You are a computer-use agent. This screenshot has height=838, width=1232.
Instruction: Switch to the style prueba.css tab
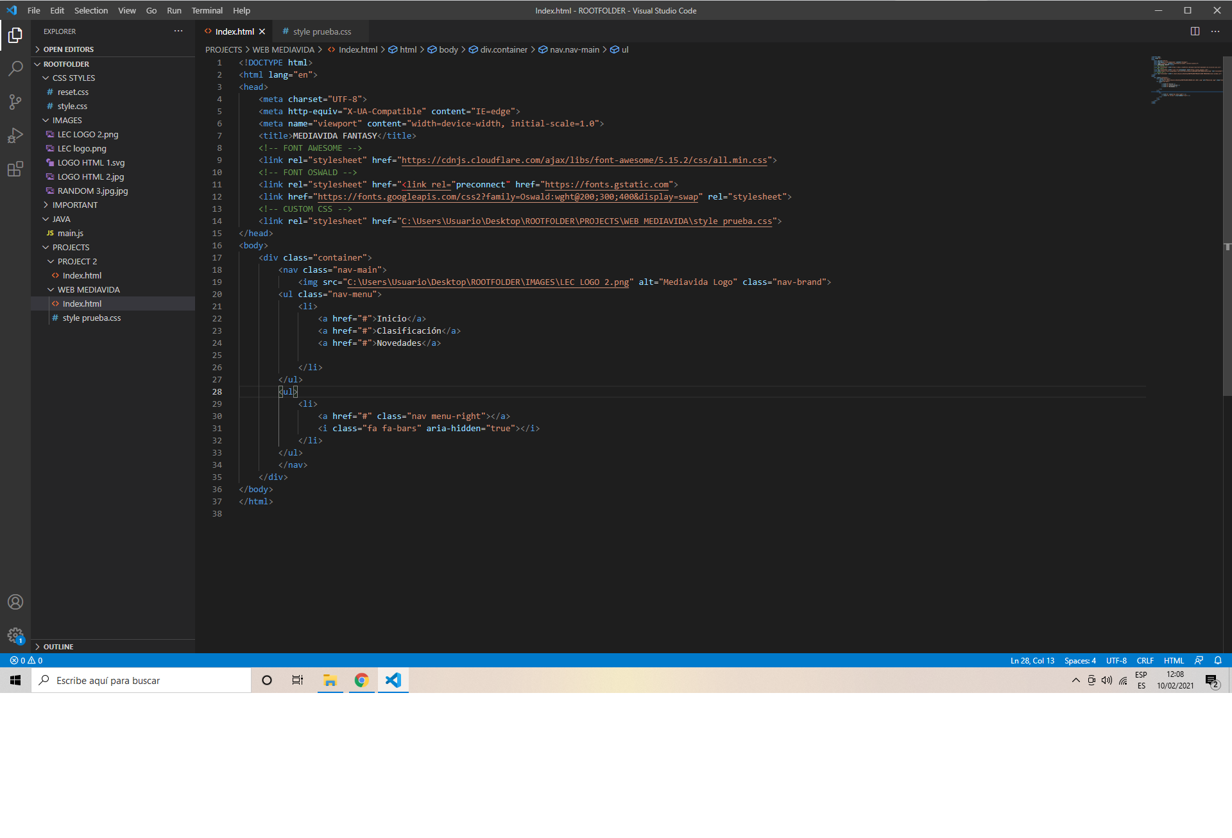321,31
